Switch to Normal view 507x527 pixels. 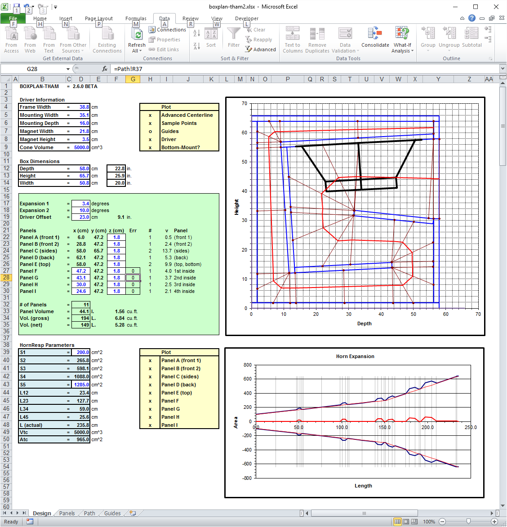[x=397, y=522]
